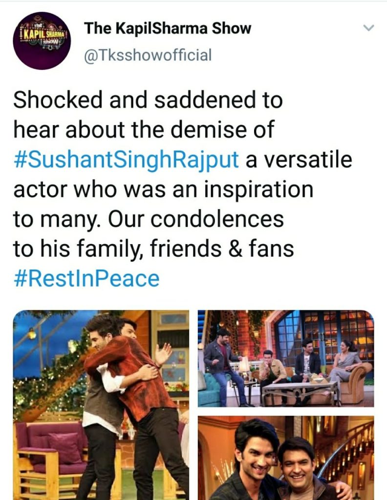Open the #RestInPeace hashtag
The height and width of the screenshot is (500, 387).
point(86,278)
